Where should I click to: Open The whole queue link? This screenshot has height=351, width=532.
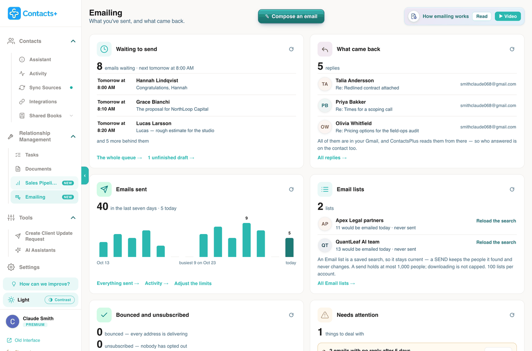coord(120,158)
